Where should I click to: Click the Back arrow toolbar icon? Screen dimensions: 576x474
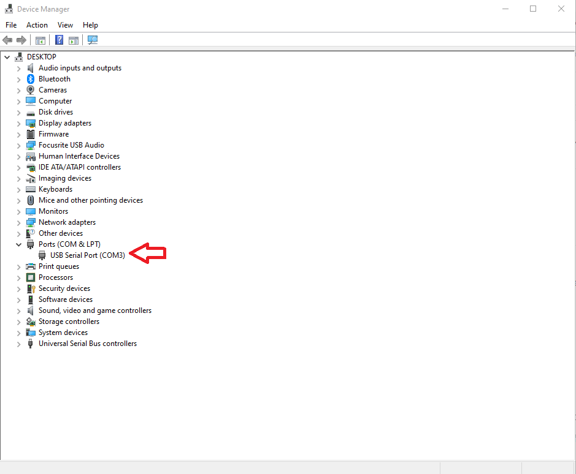pyautogui.click(x=7, y=40)
